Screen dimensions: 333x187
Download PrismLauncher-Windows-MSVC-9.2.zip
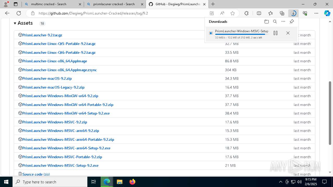(55, 122)
